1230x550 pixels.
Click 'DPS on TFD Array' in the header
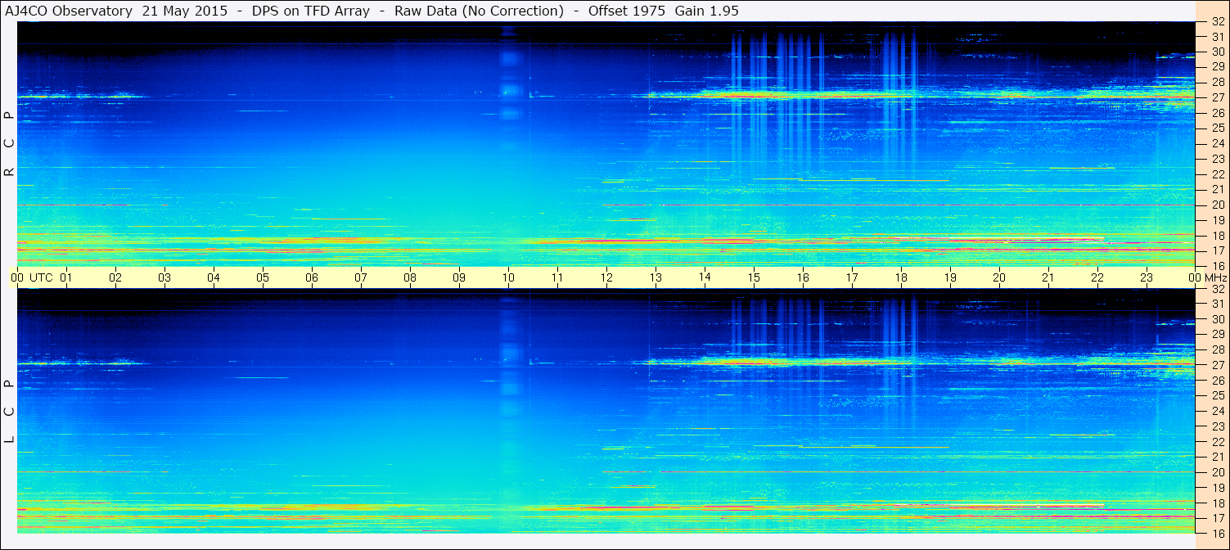(311, 11)
